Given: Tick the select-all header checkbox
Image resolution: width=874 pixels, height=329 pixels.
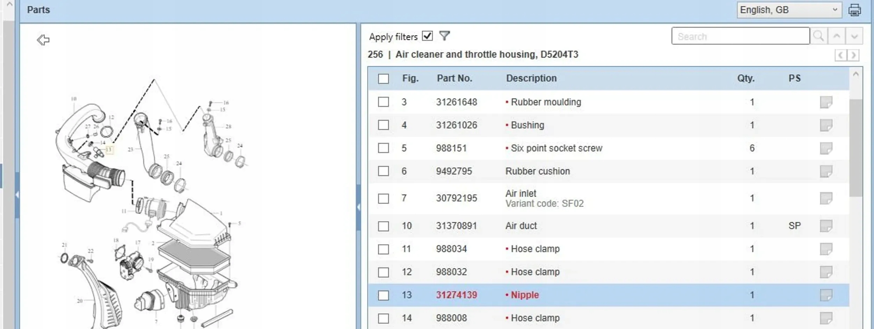Looking at the screenshot, I should tap(384, 78).
